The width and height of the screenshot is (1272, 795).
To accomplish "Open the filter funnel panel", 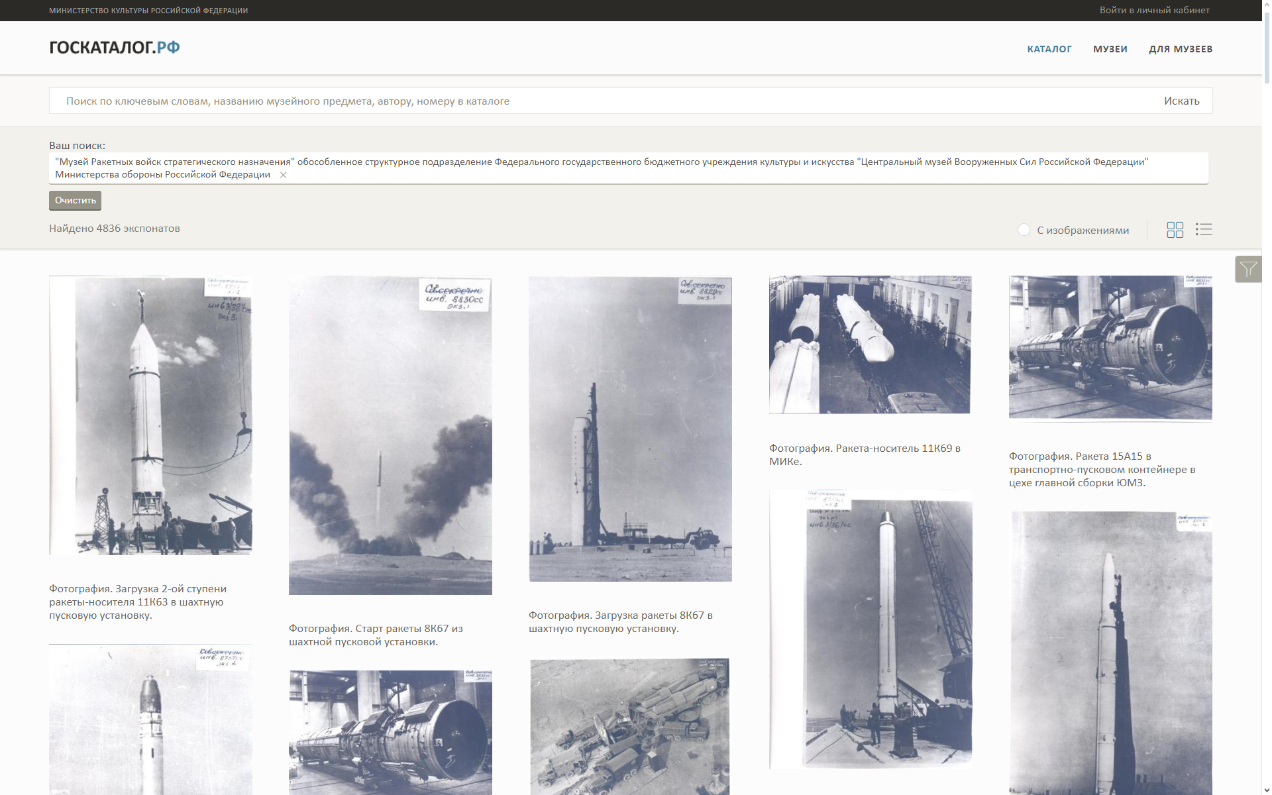I will 1248,269.
